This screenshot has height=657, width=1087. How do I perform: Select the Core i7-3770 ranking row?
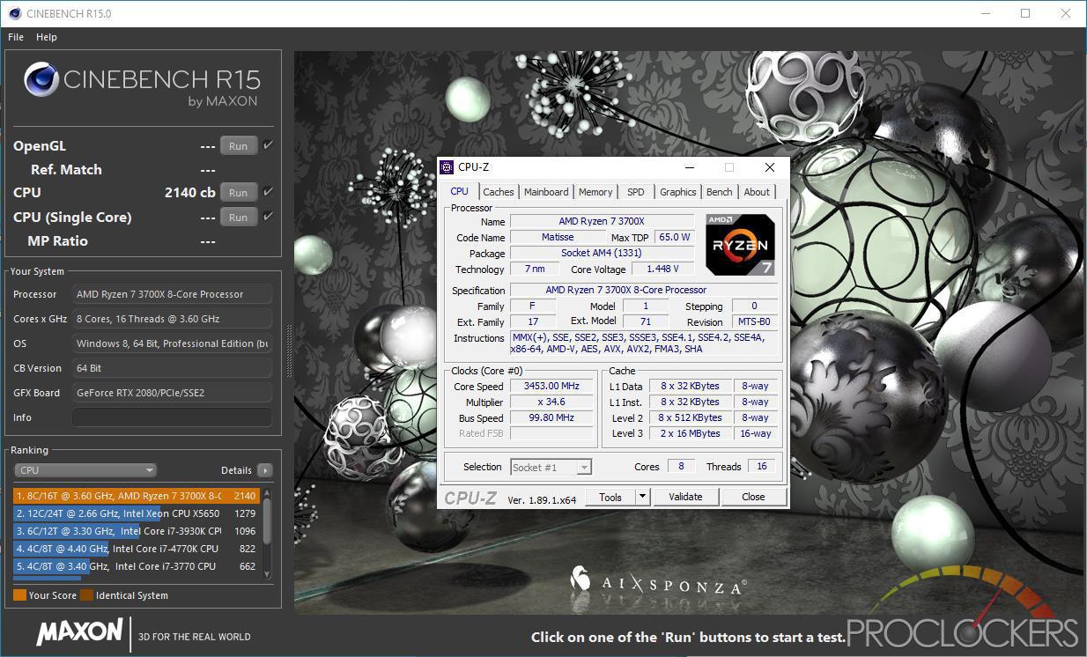137,566
